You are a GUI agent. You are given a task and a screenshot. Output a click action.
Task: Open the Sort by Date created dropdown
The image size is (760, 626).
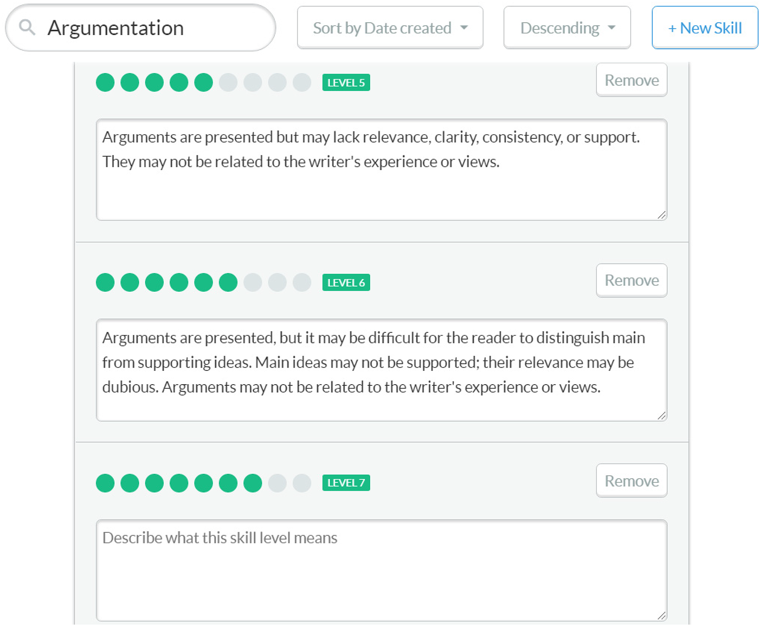tap(390, 28)
